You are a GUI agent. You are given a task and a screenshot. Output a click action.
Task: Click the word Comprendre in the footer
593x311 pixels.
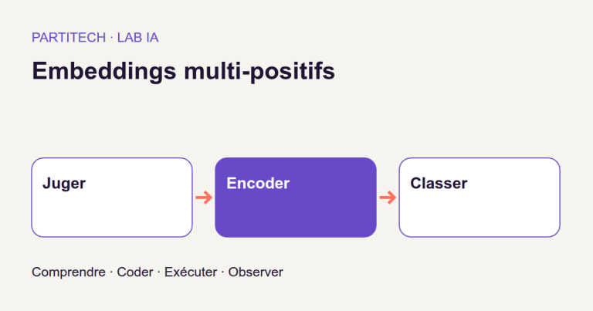pyautogui.click(x=69, y=272)
